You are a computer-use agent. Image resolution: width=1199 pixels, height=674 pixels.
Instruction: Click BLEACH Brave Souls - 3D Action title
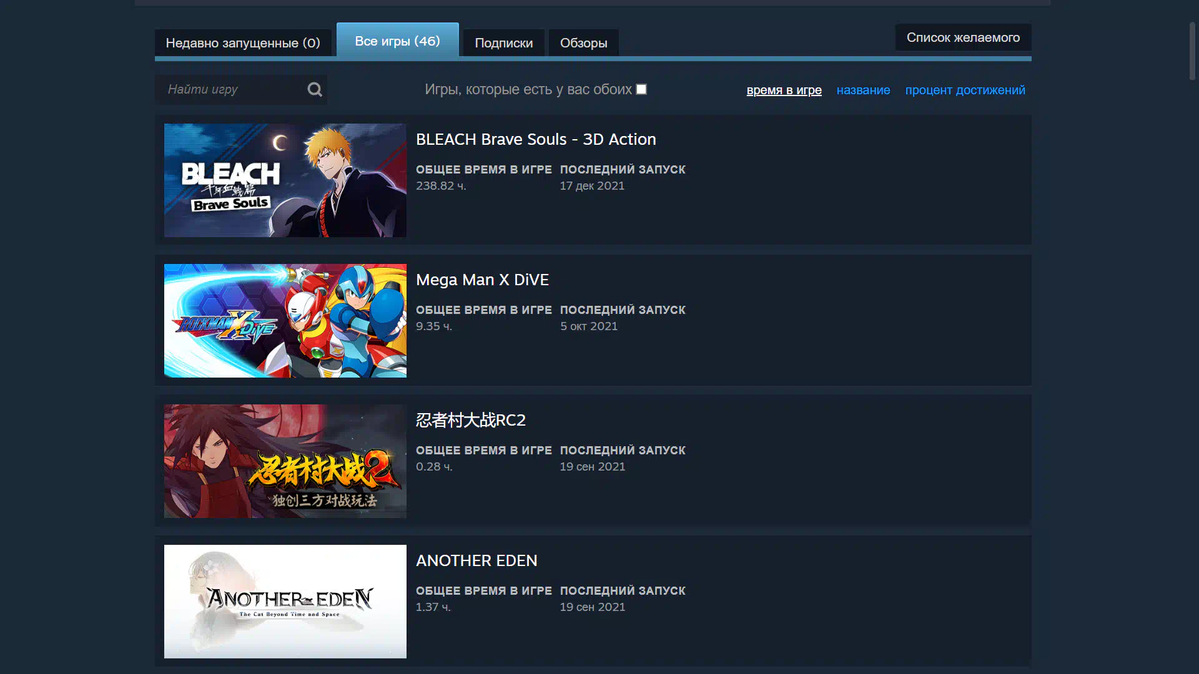(536, 139)
